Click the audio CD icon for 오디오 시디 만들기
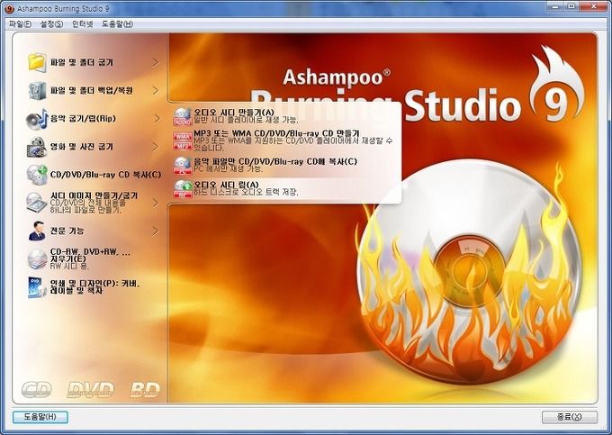 [x=183, y=116]
